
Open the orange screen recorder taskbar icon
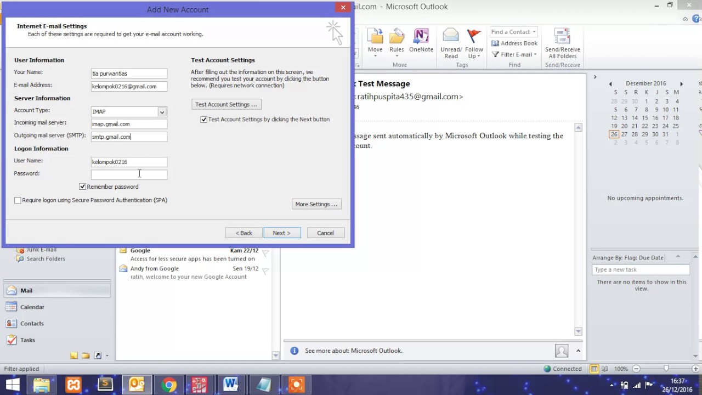tap(296, 385)
